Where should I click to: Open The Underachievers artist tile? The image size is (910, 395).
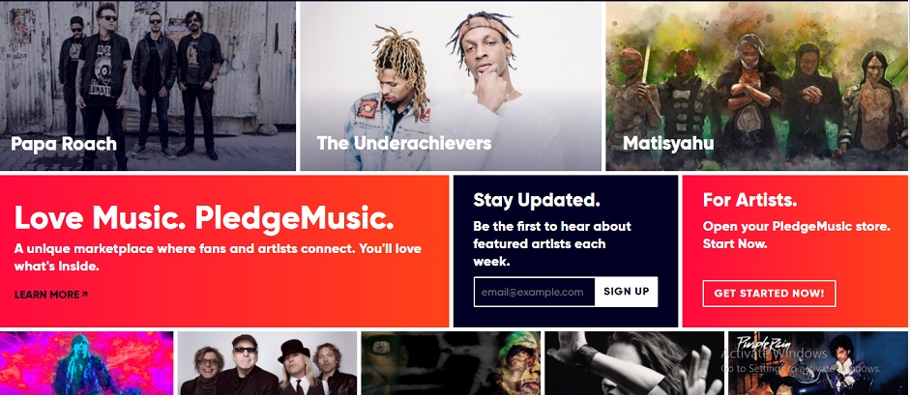pos(451,86)
